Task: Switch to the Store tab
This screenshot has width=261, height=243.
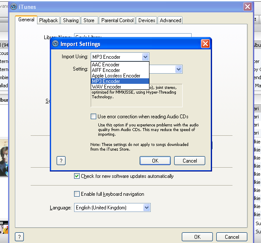Action: (x=89, y=20)
